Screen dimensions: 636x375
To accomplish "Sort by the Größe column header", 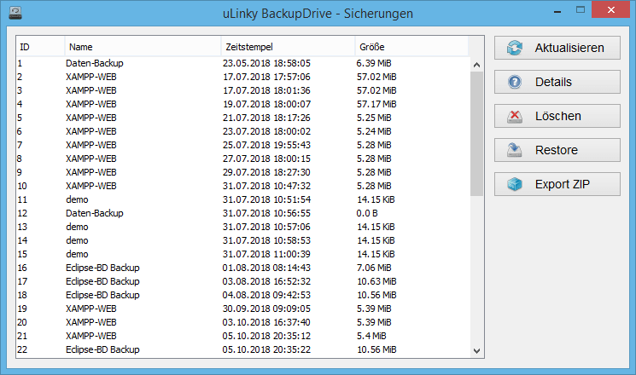I will tap(411, 47).
